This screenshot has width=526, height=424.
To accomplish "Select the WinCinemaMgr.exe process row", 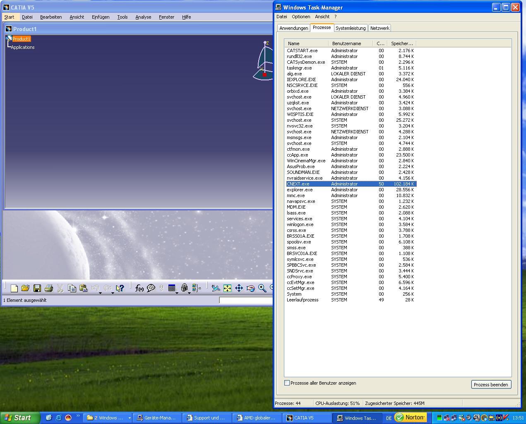I will (x=351, y=161).
